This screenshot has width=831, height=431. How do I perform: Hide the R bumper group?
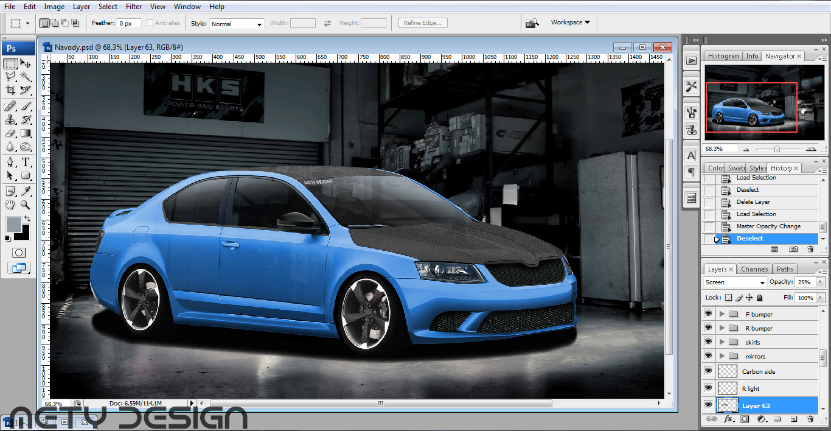pyautogui.click(x=708, y=328)
